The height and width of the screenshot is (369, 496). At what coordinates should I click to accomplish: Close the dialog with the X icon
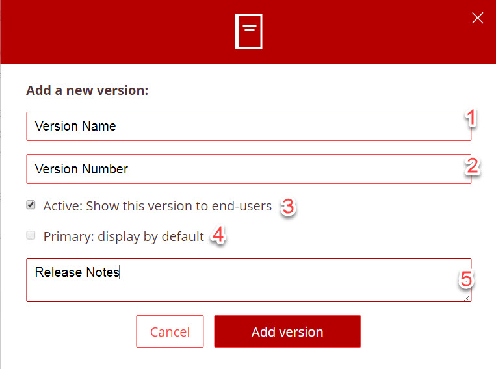pyautogui.click(x=477, y=18)
